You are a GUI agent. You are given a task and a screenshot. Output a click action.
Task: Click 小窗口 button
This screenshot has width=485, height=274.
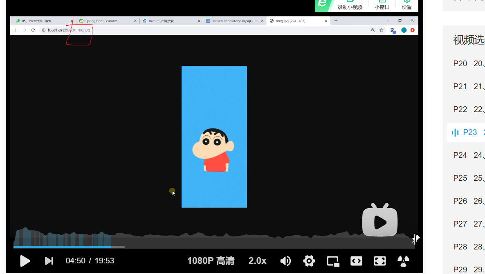tap(382, 5)
